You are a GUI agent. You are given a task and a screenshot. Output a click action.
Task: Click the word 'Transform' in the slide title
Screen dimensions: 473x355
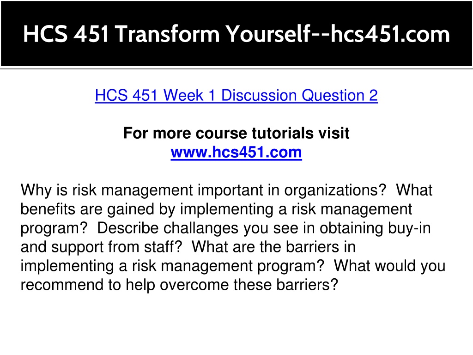click(167, 34)
